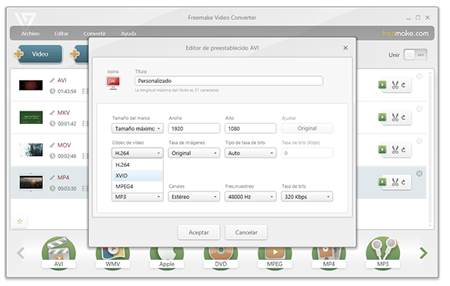Screen dimensions: 450x286
Task: Open scissors cut tool for MOV row
Action: 395,150
